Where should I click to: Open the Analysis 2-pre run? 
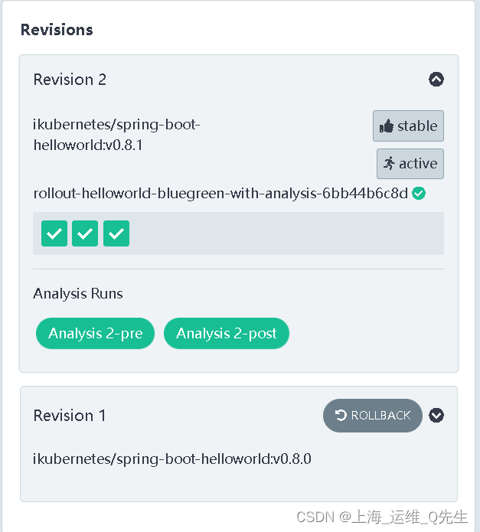pyautogui.click(x=96, y=333)
